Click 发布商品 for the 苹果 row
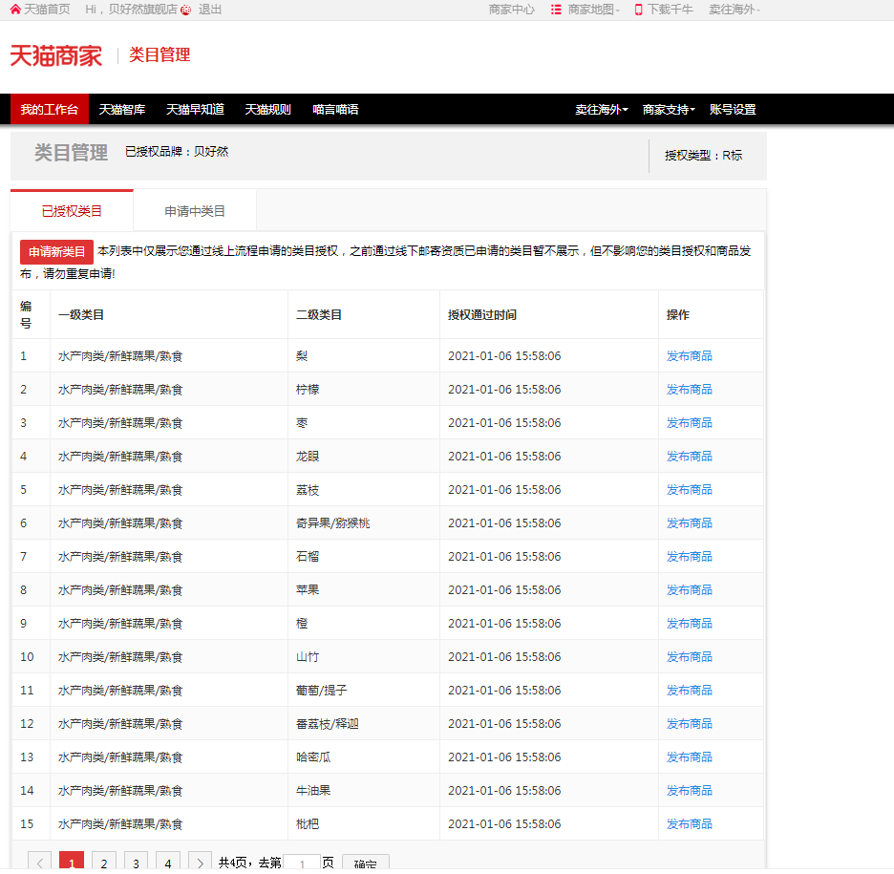Screen dimensions: 894x874 click(x=690, y=590)
